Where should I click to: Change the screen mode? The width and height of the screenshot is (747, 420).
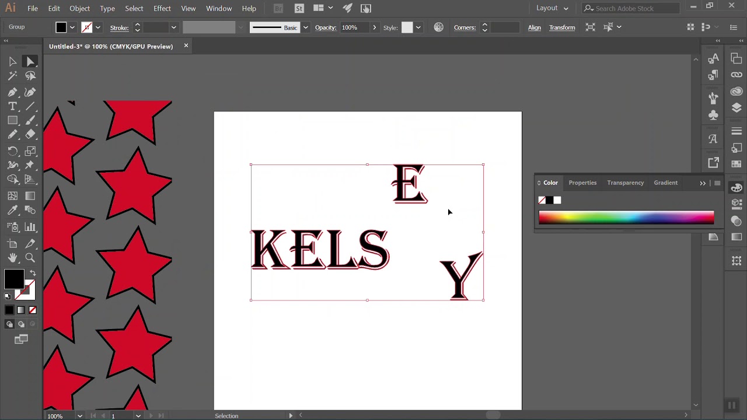[x=21, y=339]
